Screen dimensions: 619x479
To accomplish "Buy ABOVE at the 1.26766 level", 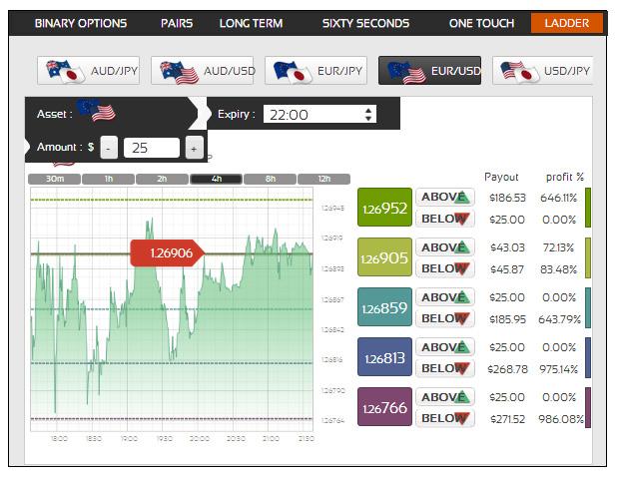I will 445,396.
